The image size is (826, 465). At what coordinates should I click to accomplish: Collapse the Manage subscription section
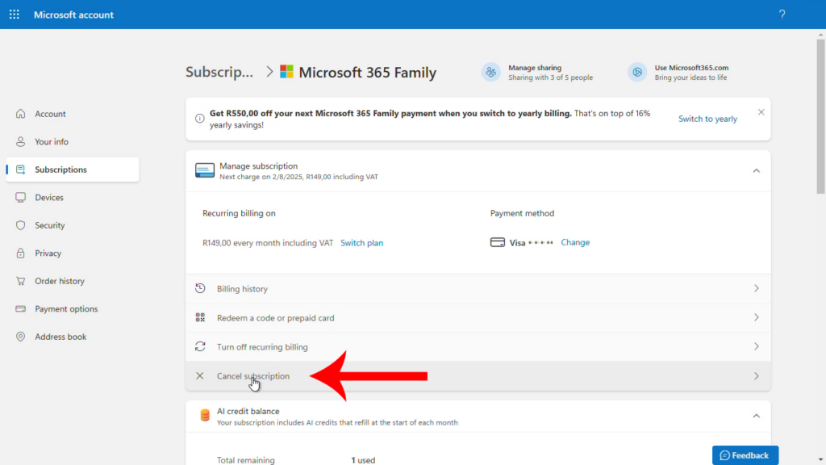[756, 170]
